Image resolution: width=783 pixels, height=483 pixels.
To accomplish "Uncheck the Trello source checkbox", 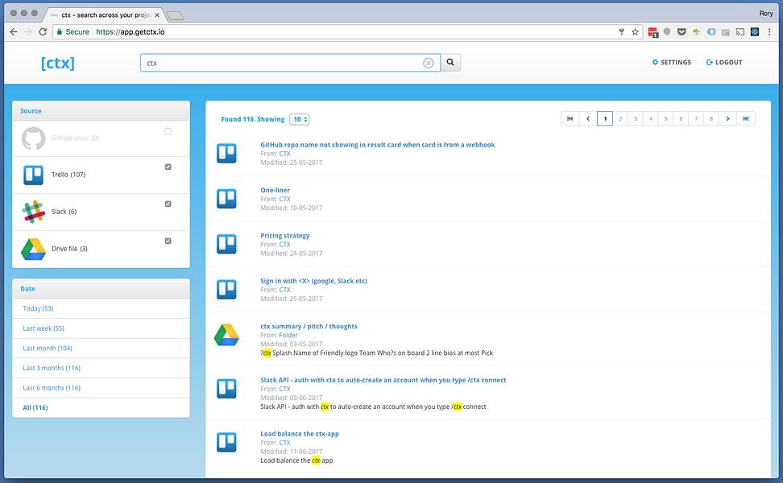I will tap(168, 167).
